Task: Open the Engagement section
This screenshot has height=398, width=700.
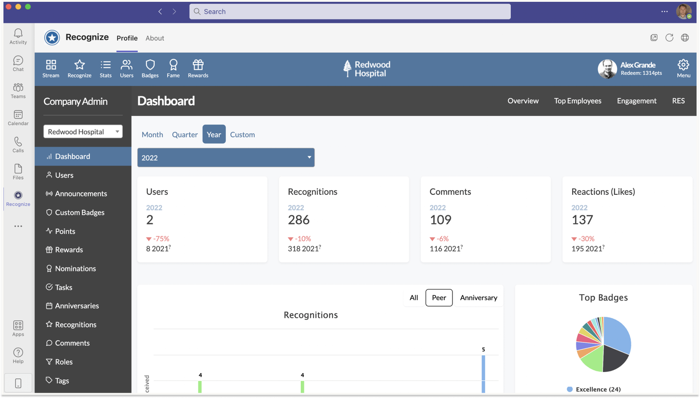Action: (x=636, y=101)
